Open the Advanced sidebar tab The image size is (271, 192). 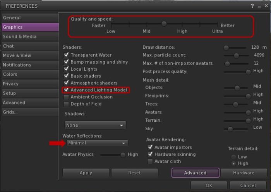coord(30,103)
